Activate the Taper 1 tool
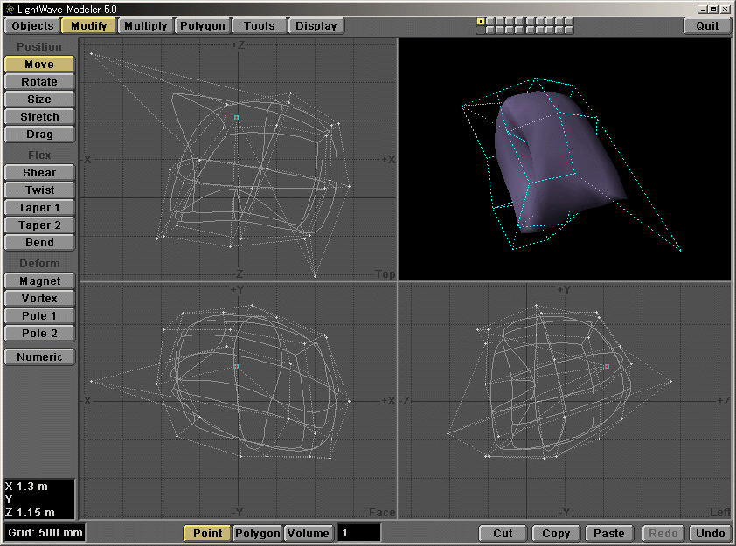The width and height of the screenshot is (736, 546). (38, 207)
